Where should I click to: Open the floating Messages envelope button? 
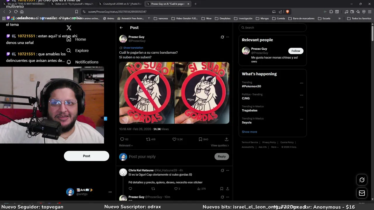pos(362,193)
